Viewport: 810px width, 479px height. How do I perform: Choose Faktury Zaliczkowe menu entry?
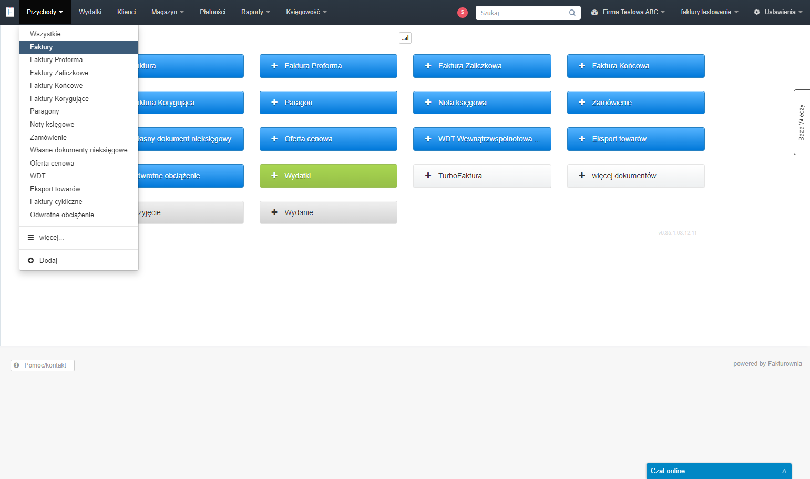click(79, 73)
